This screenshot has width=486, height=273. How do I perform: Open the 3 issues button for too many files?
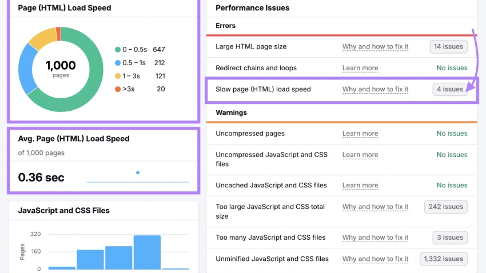(x=449, y=238)
